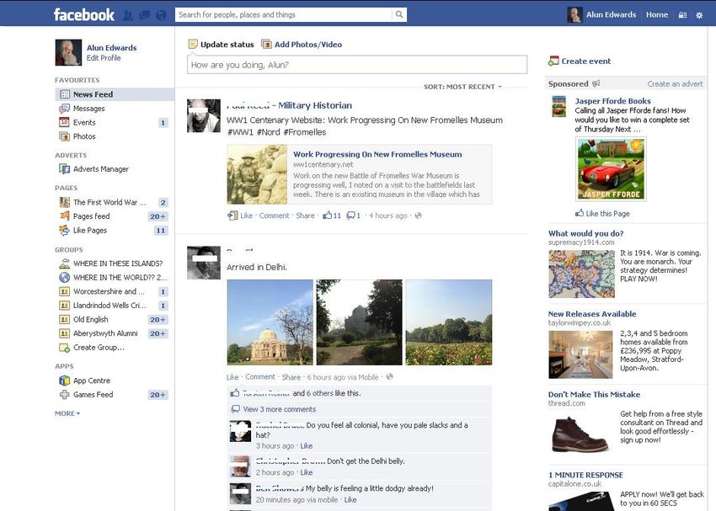Open Alun Edwards profile in top bar
Screen dimensions: 716x511
pyautogui.click(x=601, y=14)
